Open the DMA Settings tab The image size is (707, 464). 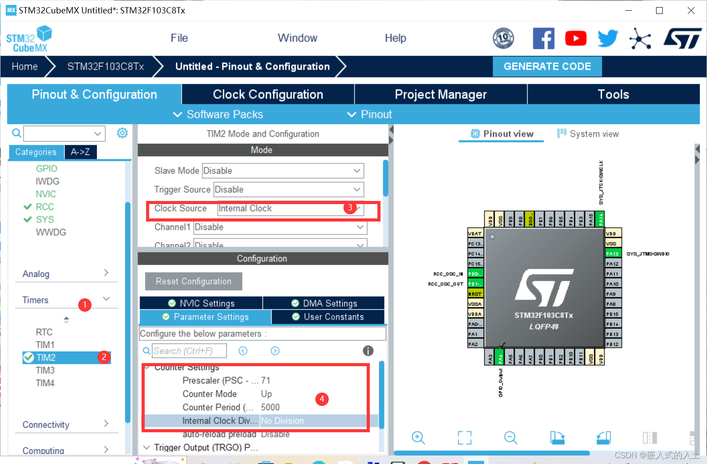[324, 303]
